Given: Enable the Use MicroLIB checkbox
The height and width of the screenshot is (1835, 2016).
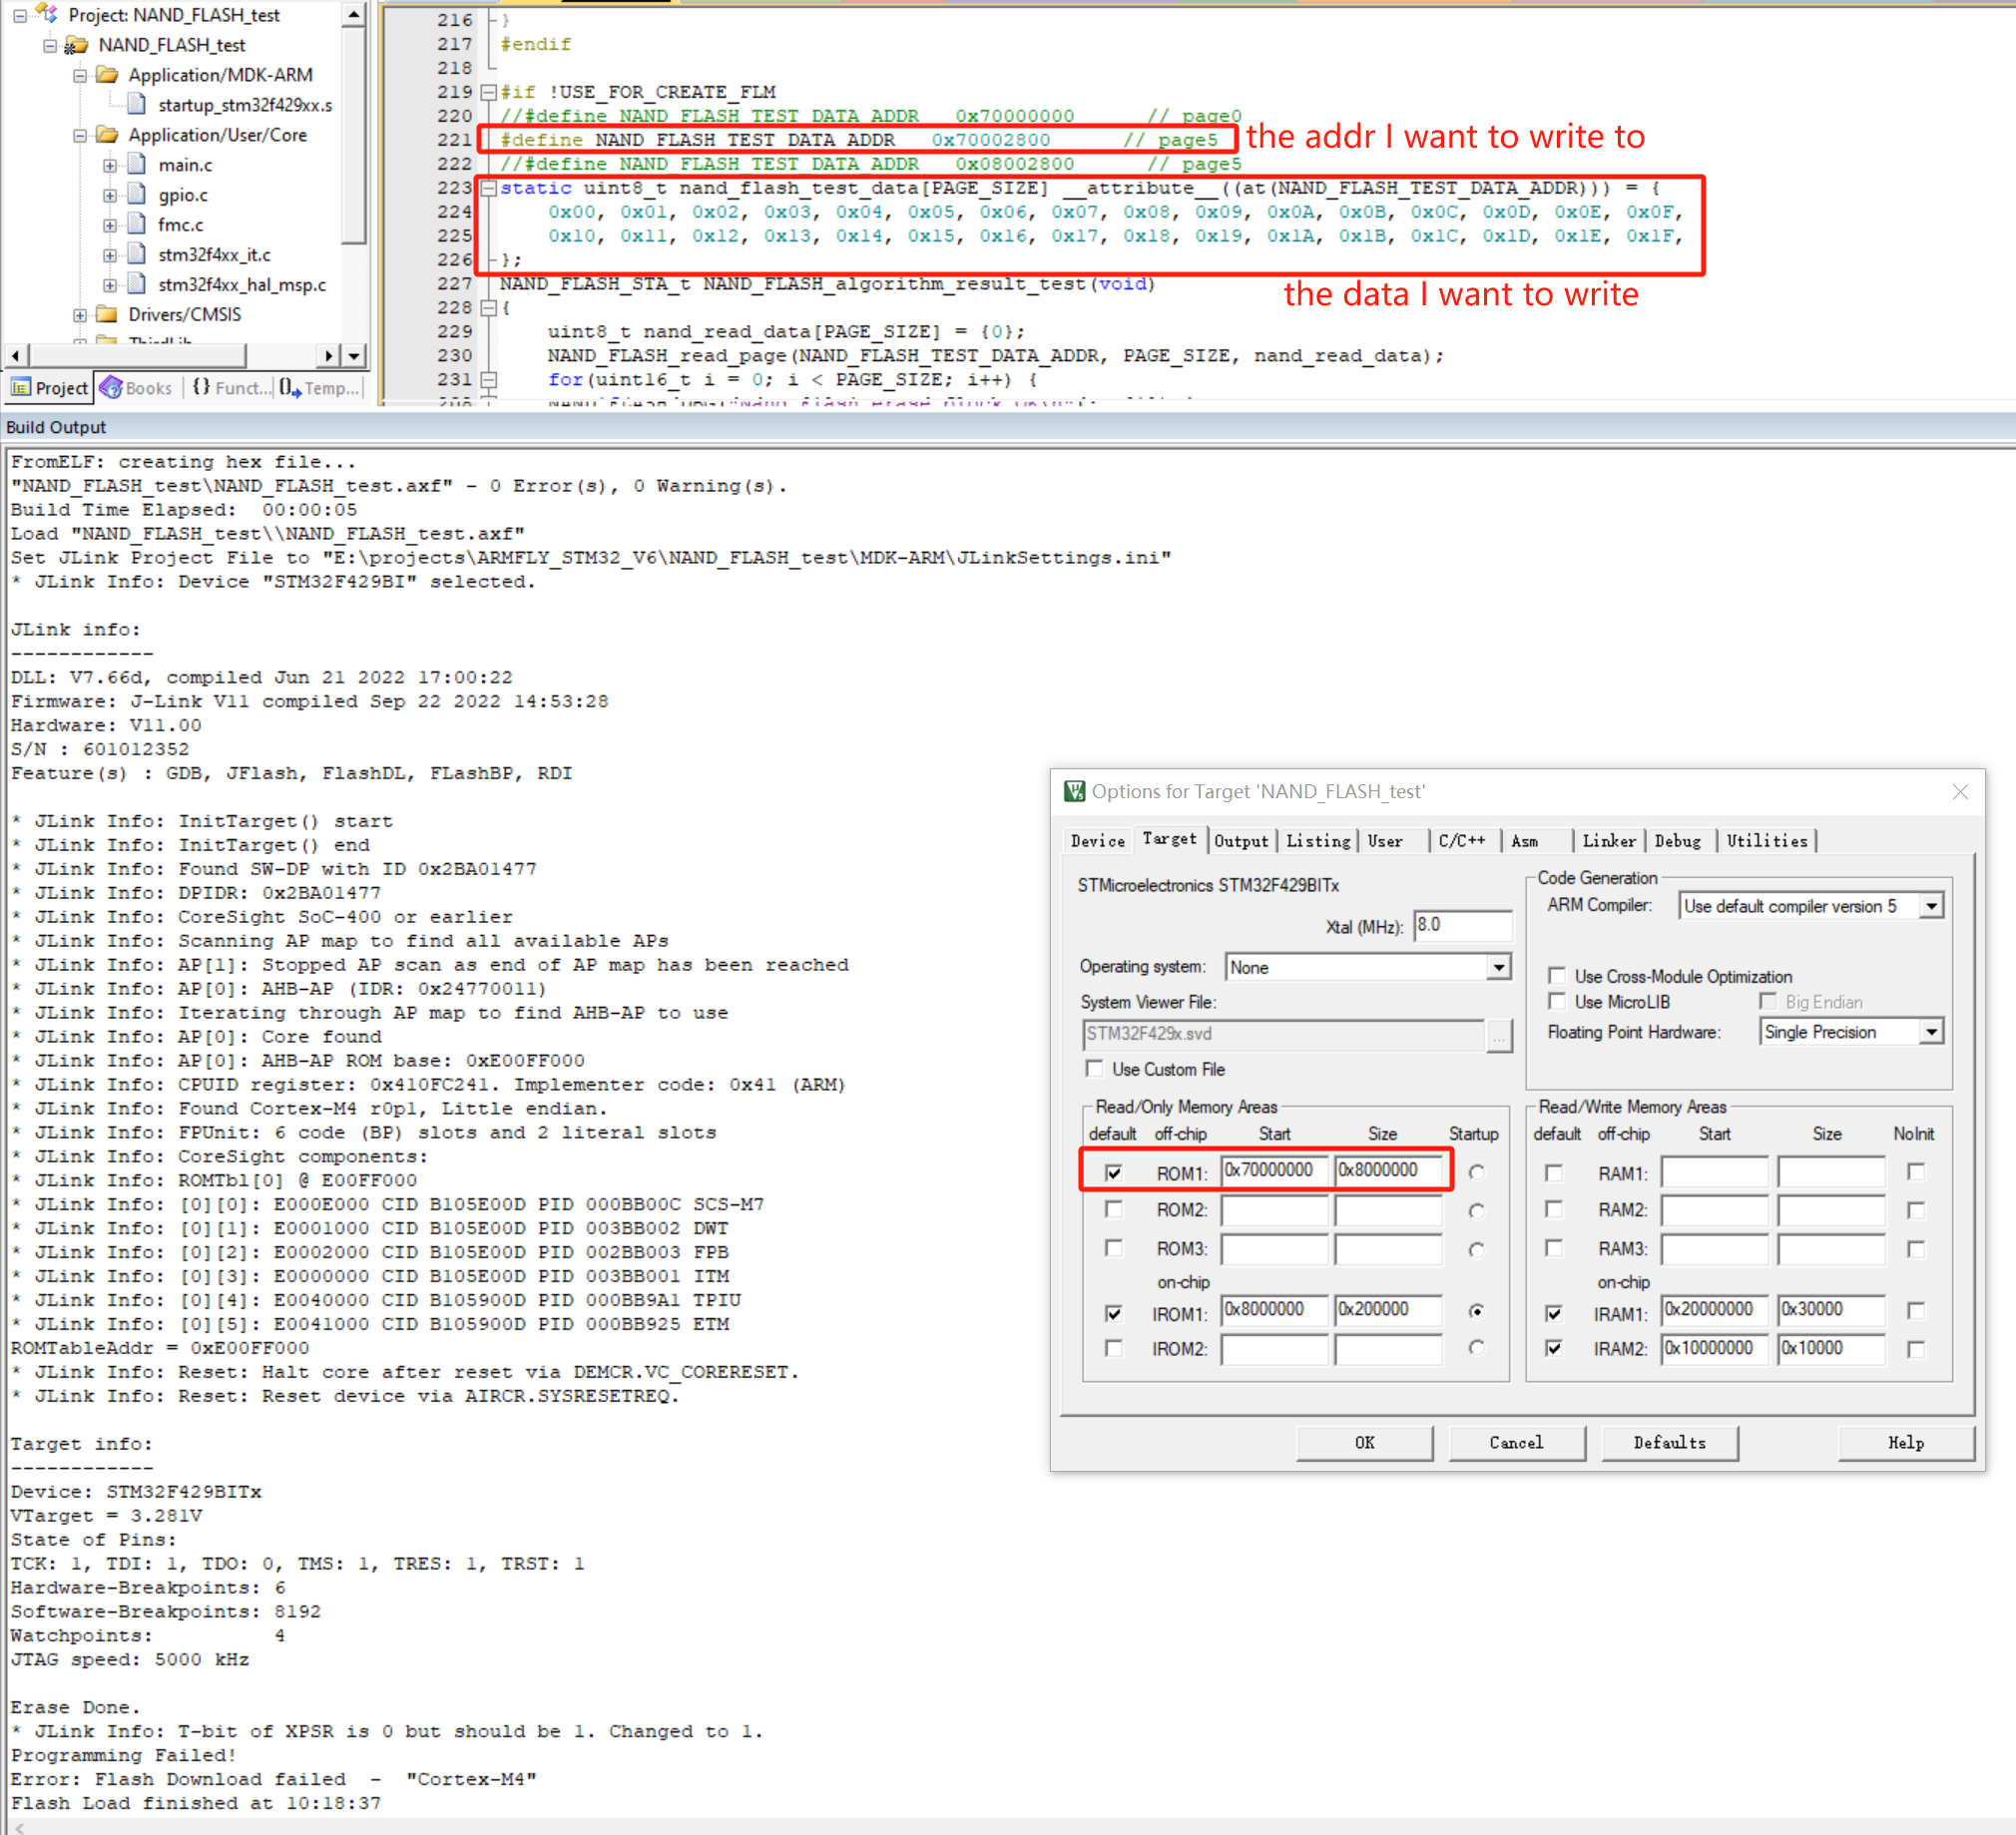Looking at the screenshot, I should click(1556, 1001).
